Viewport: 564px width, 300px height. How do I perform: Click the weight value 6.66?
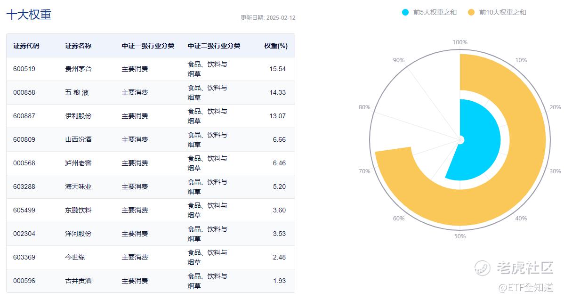click(279, 139)
